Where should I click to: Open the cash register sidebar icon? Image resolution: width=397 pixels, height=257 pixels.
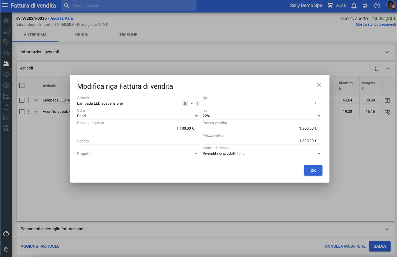point(6,63)
